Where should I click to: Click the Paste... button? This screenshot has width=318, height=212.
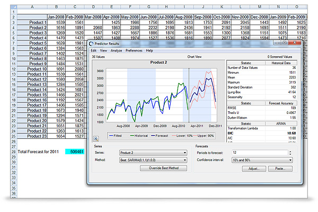point(280,169)
